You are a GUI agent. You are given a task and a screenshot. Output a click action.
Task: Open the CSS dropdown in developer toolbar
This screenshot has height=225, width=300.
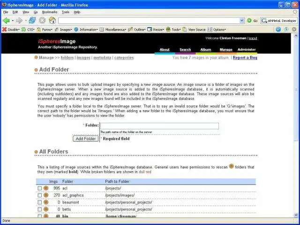click(28, 30)
